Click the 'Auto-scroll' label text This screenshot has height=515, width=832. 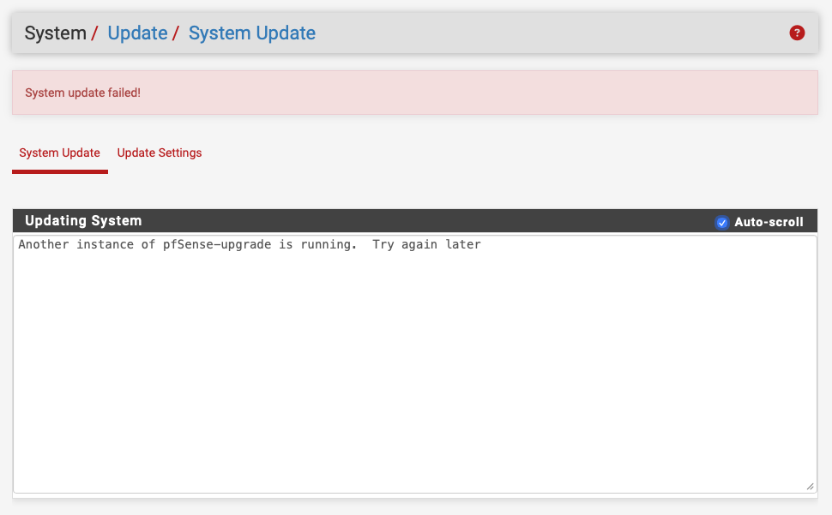tap(769, 222)
